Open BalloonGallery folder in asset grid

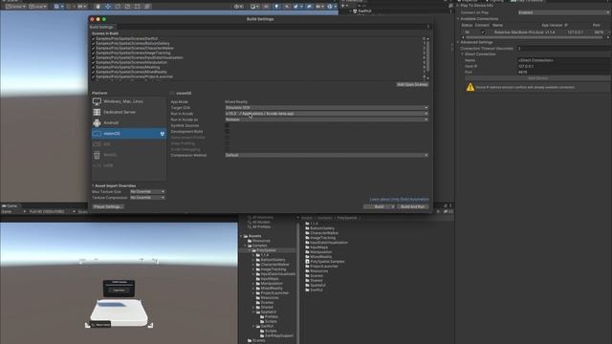319,228
